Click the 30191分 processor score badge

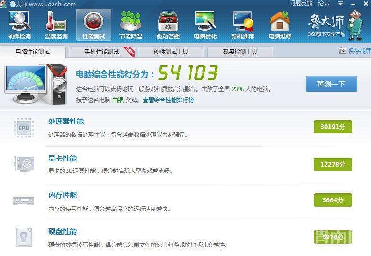333,127
